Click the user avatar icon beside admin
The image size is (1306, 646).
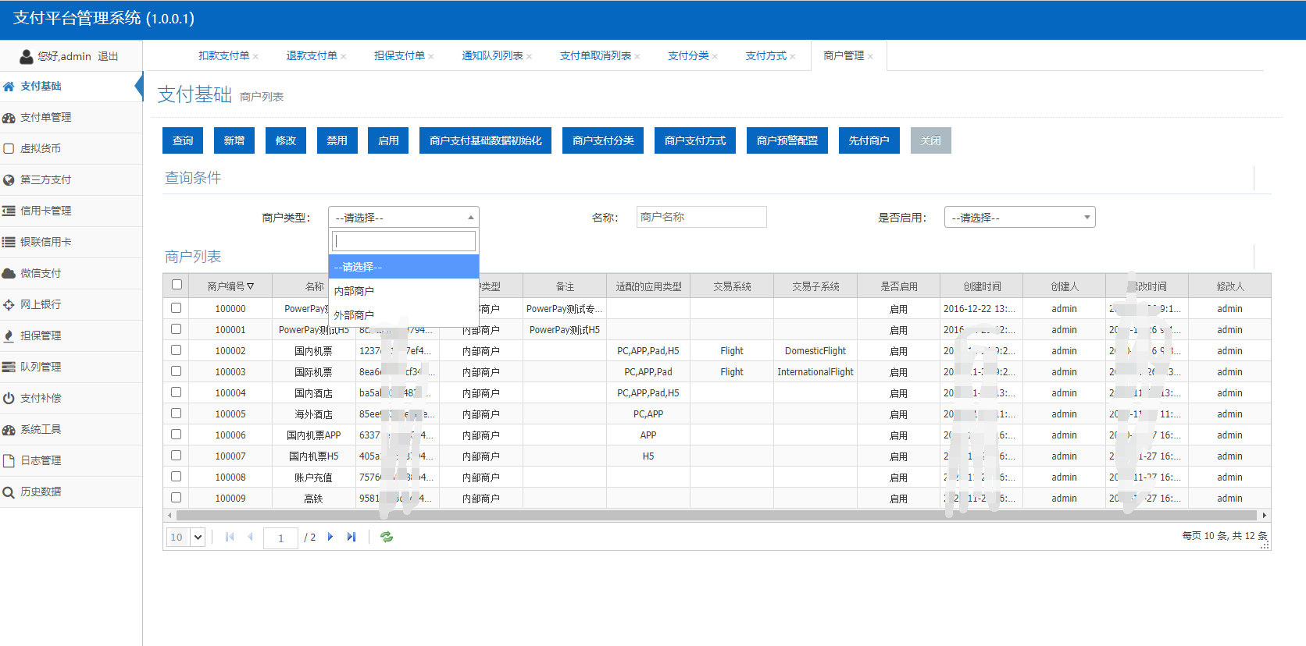point(27,56)
